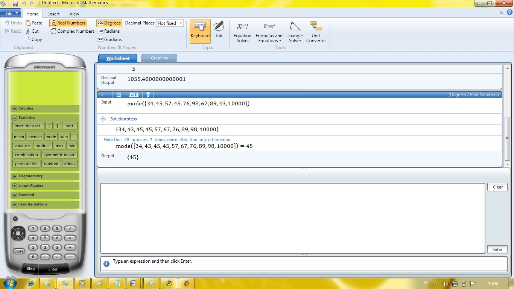Click the Enter button beside input box
Screen dimensions: 514x289
[497, 249]
